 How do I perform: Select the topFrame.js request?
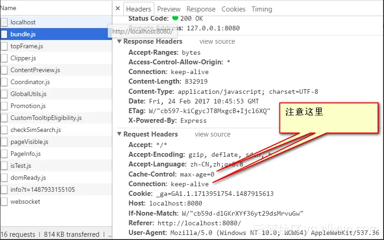click(56, 46)
